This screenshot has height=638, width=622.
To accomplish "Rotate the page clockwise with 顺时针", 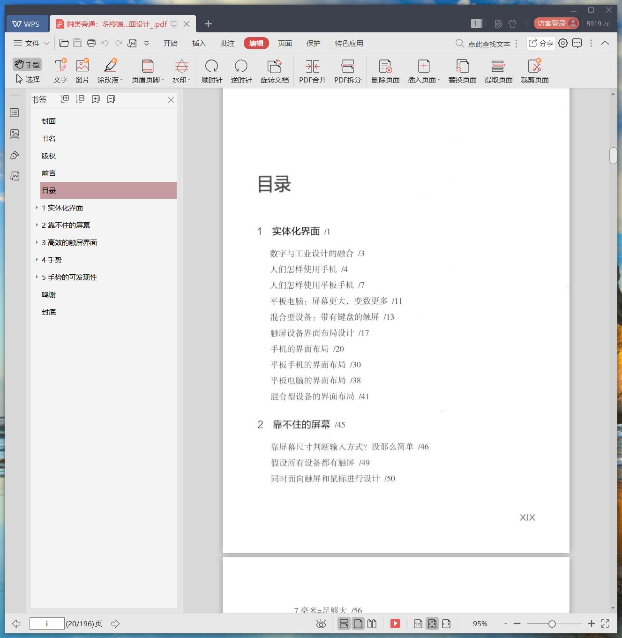I will coord(212,71).
